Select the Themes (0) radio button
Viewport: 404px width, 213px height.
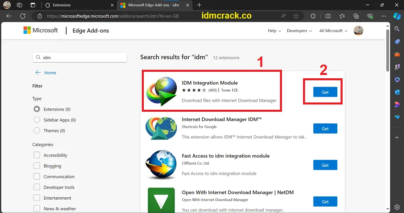(x=37, y=130)
